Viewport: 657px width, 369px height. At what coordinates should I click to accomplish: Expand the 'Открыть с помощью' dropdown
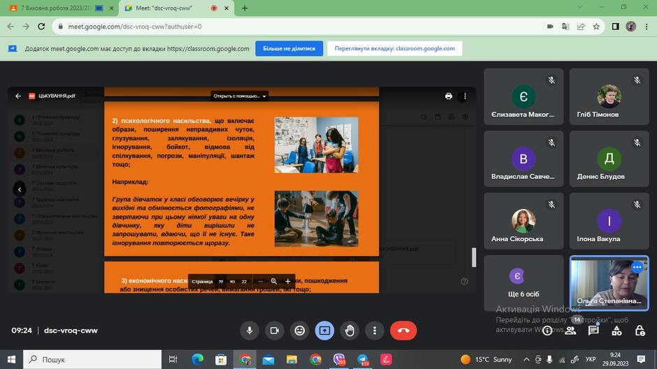pos(239,96)
